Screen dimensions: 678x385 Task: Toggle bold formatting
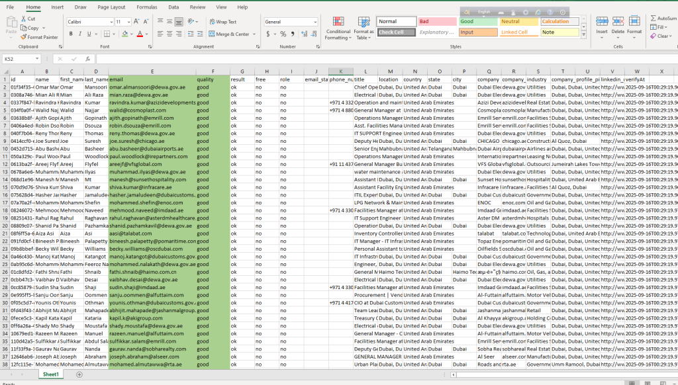[70, 34]
